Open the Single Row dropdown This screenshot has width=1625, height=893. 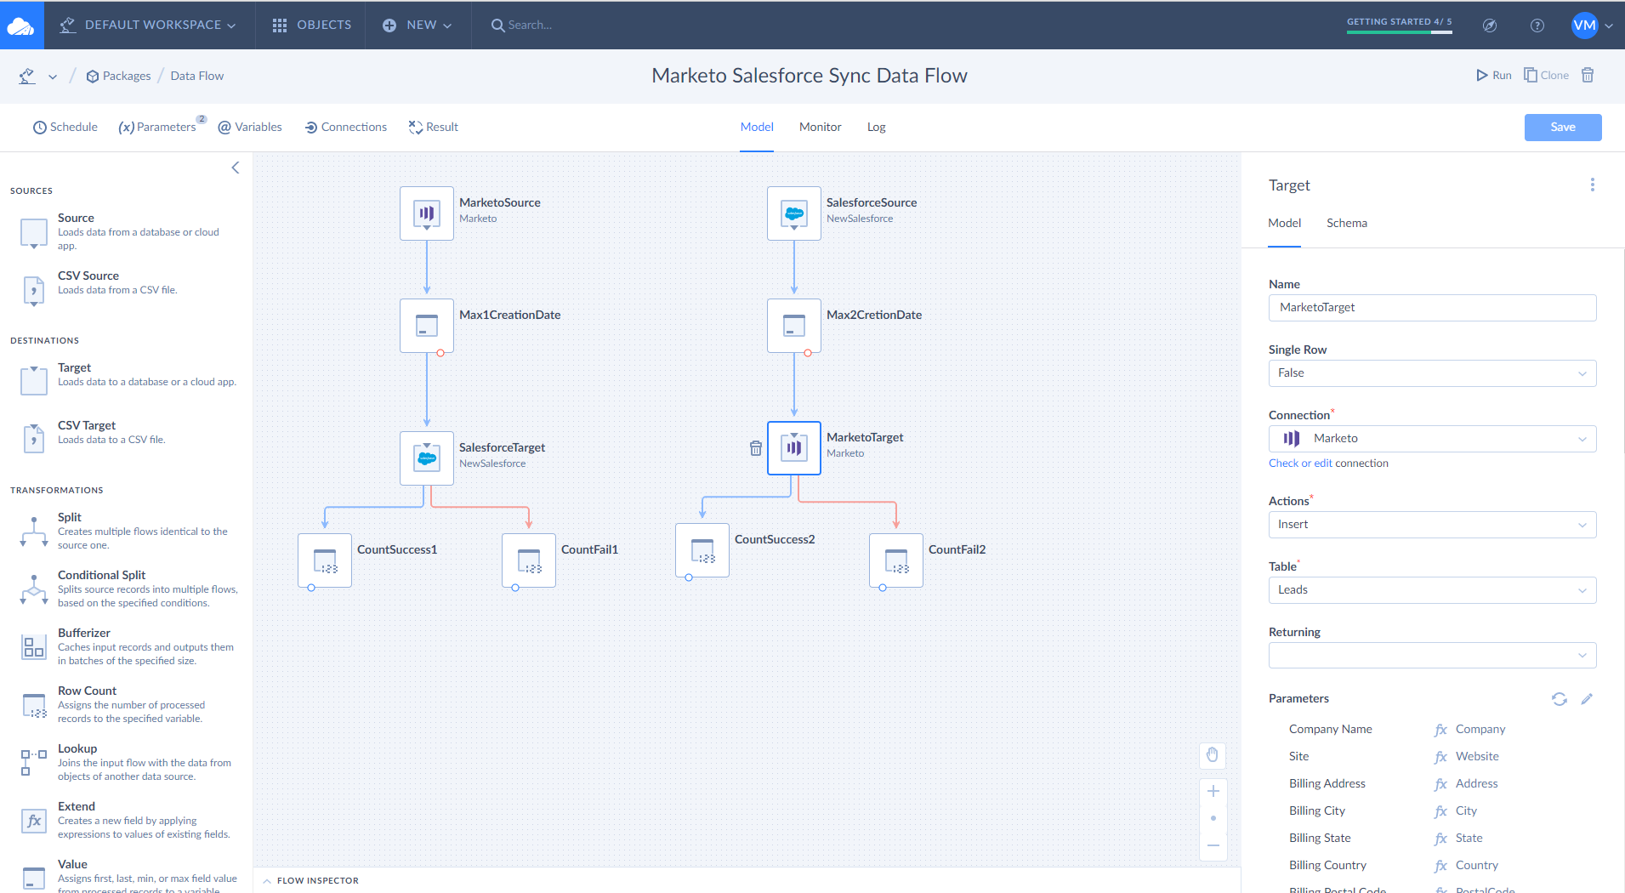1431,373
